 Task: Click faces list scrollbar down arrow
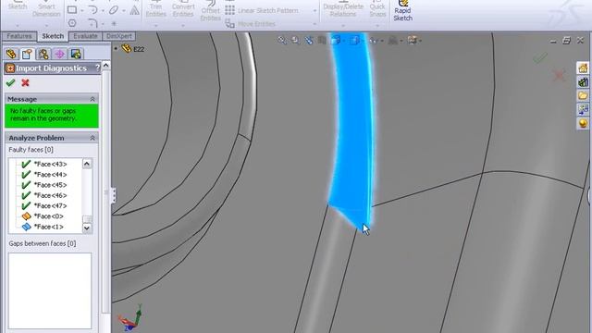click(x=87, y=228)
